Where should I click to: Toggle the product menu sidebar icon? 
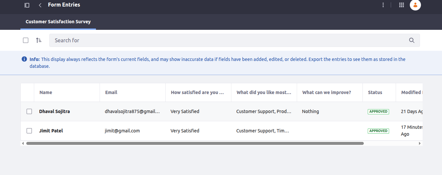(27, 5)
